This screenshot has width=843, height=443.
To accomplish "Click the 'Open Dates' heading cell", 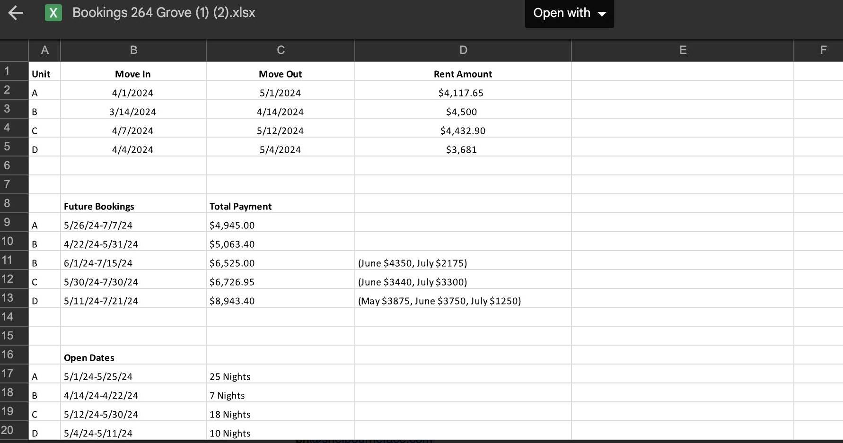I will (x=133, y=355).
